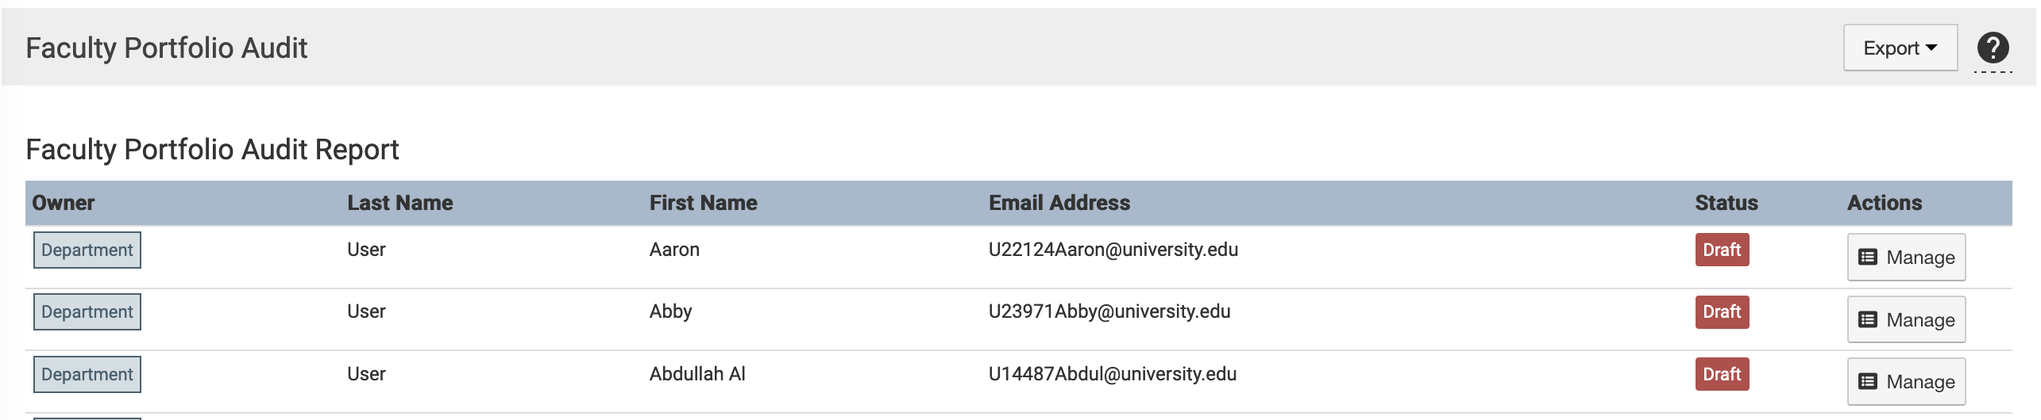This screenshot has width=2041, height=420.
Task: Open the help question mark icon
Action: [x=1992, y=48]
